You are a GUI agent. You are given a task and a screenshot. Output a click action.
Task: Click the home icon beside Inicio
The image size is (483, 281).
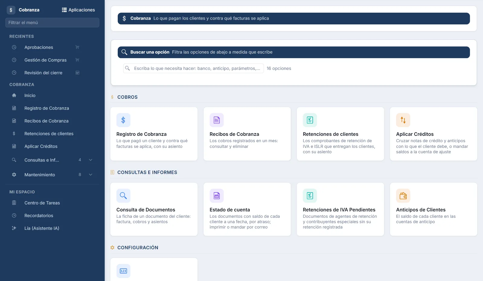tap(14, 95)
